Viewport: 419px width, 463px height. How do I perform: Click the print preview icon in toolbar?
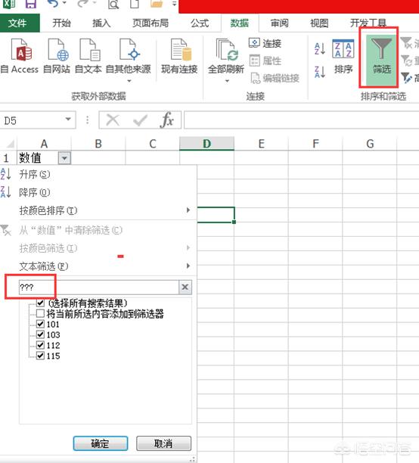(x=113, y=4)
